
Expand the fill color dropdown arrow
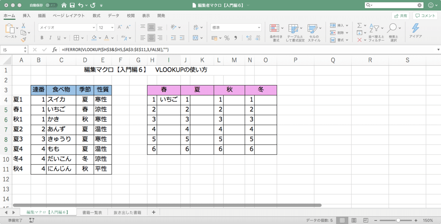[100, 38]
